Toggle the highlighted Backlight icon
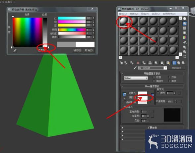 coord(185,24)
